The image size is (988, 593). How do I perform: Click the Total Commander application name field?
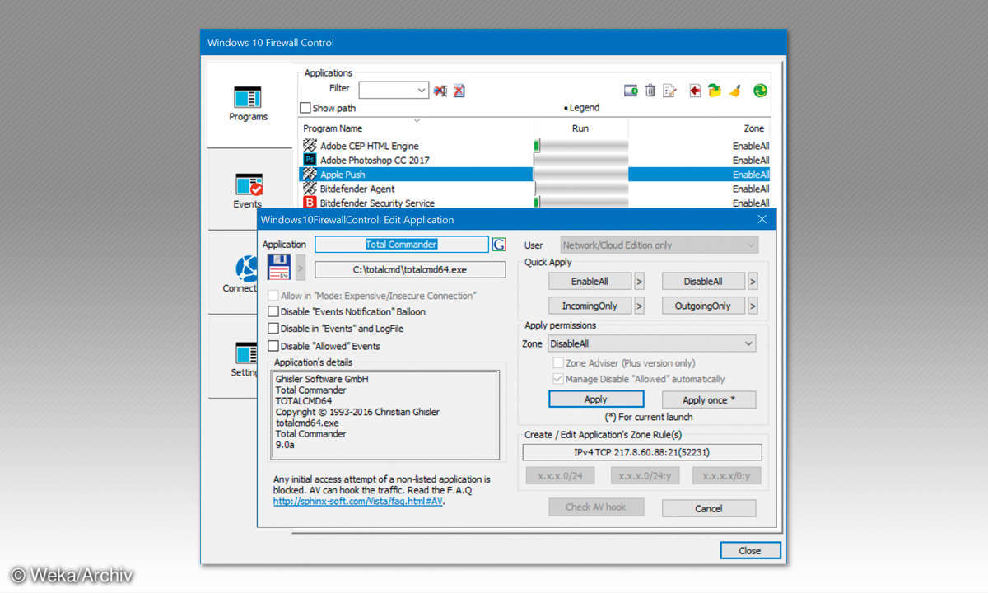[402, 245]
